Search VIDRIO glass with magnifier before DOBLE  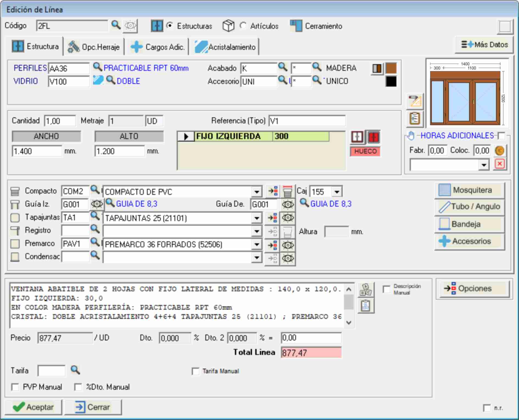110,80
